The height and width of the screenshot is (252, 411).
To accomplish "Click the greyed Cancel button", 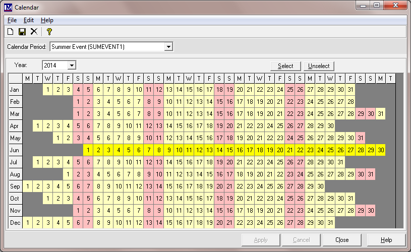I will coord(301,240).
